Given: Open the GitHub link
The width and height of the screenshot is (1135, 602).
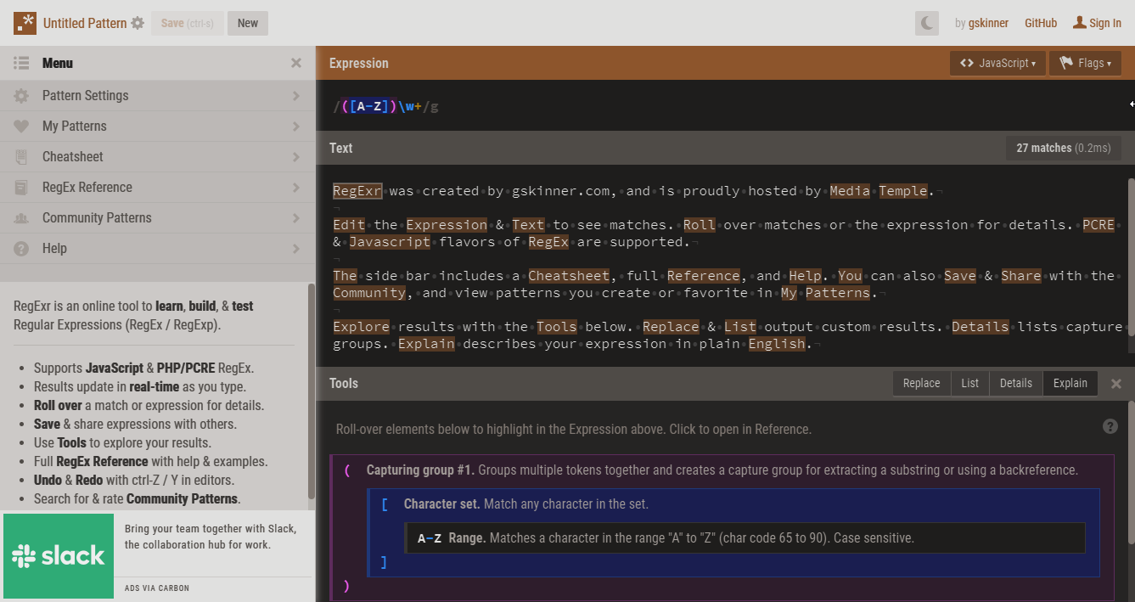Looking at the screenshot, I should (x=1040, y=23).
